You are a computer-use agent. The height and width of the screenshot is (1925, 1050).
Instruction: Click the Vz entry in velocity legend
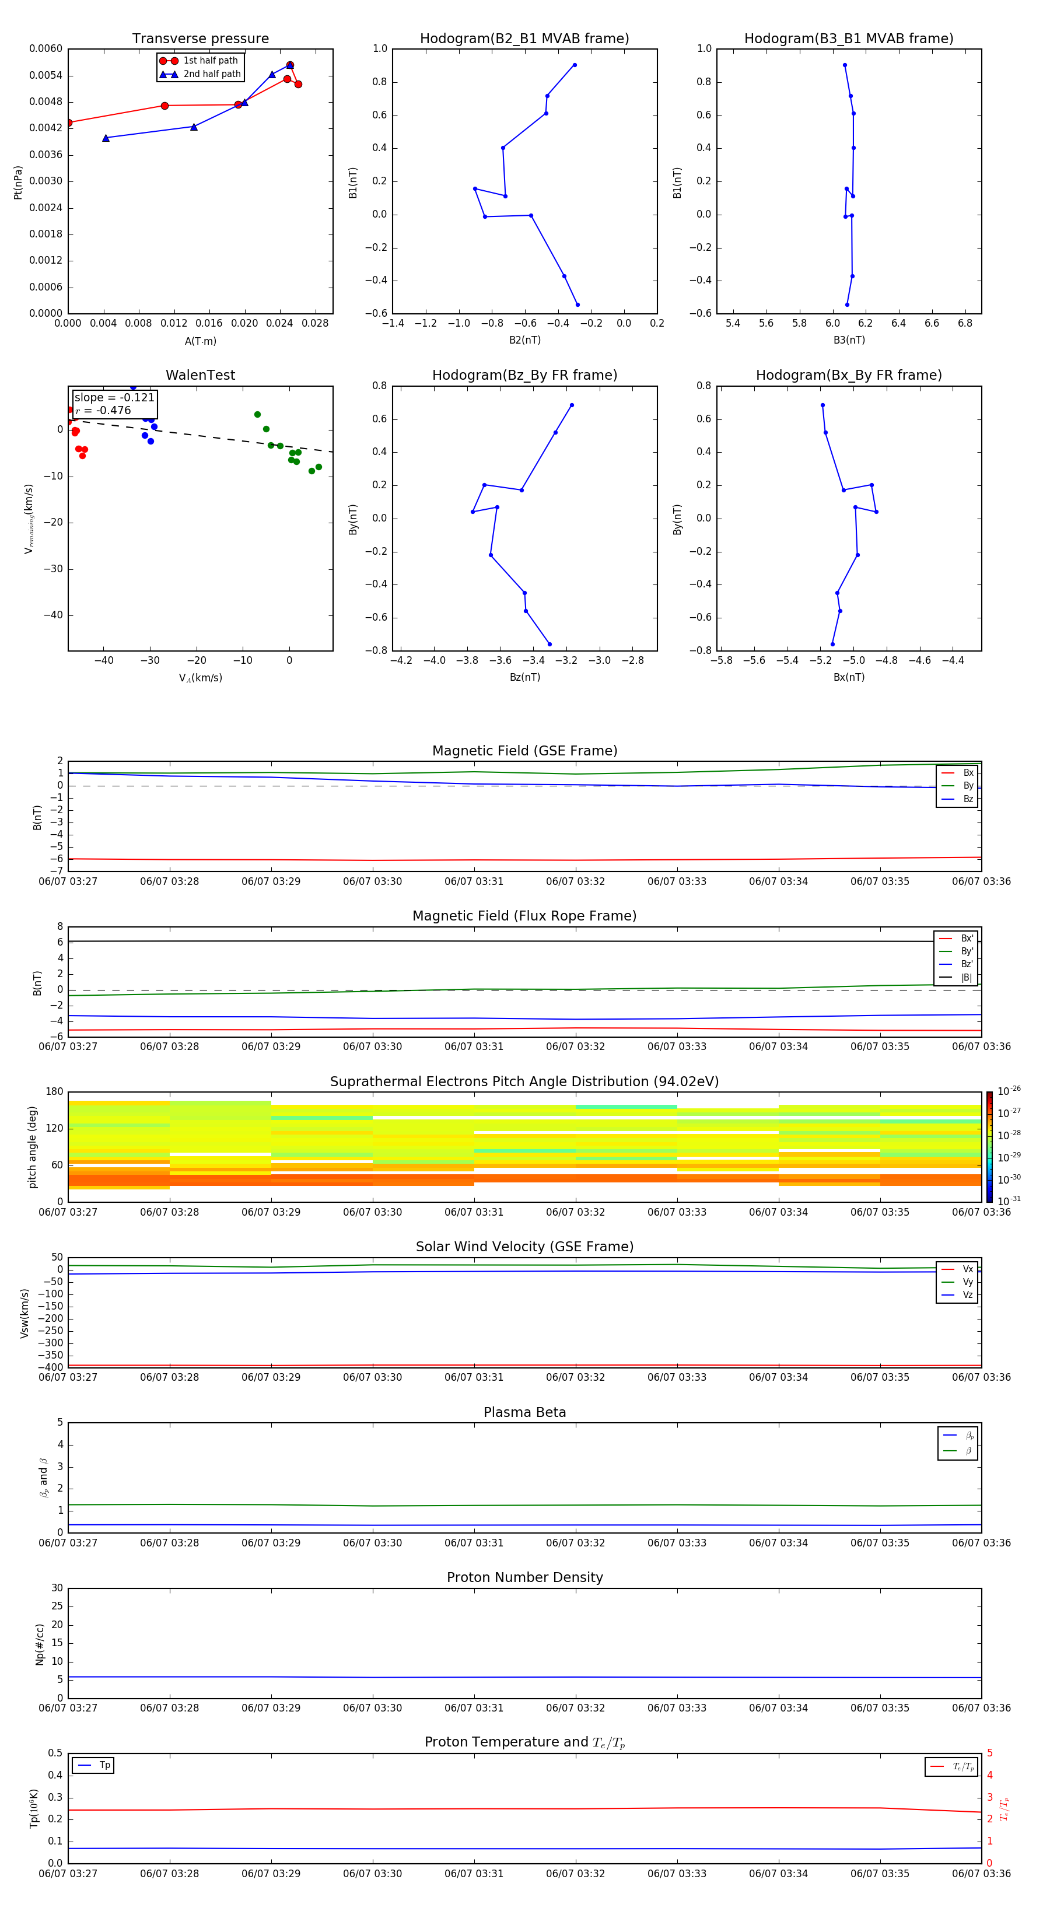click(957, 1295)
